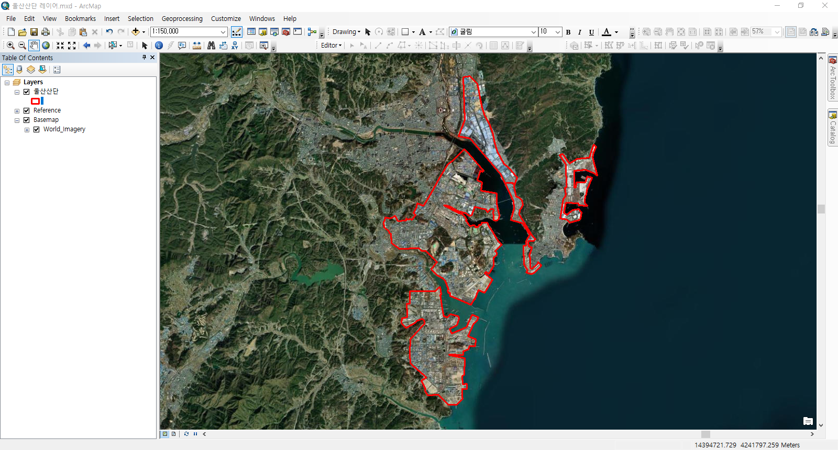Toggle the World_Imagery layer checkbox
Viewport: 838px width, 450px height.
point(36,129)
